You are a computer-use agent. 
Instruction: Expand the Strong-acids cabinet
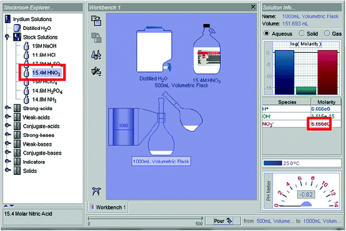click(x=7, y=108)
